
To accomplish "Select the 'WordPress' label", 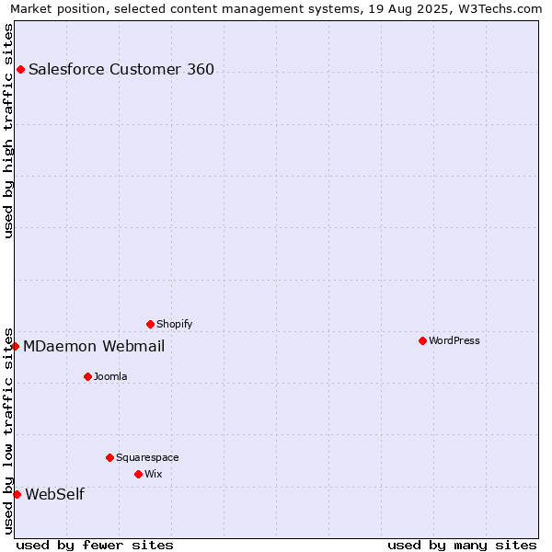I will (x=454, y=340).
